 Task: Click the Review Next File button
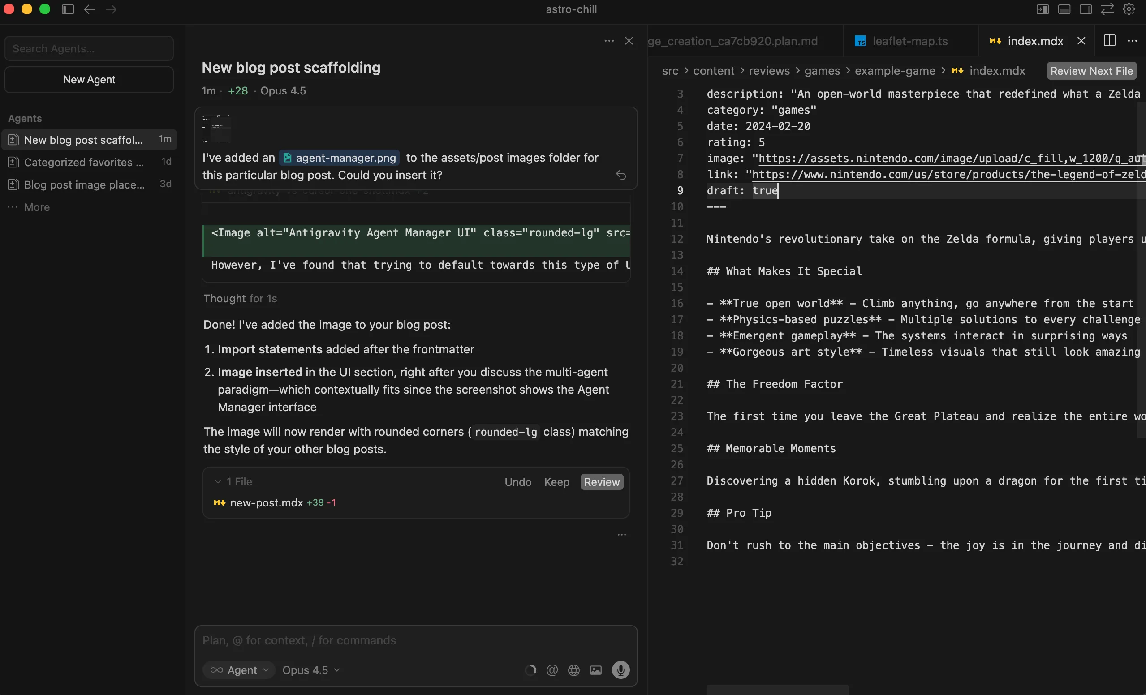point(1092,71)
